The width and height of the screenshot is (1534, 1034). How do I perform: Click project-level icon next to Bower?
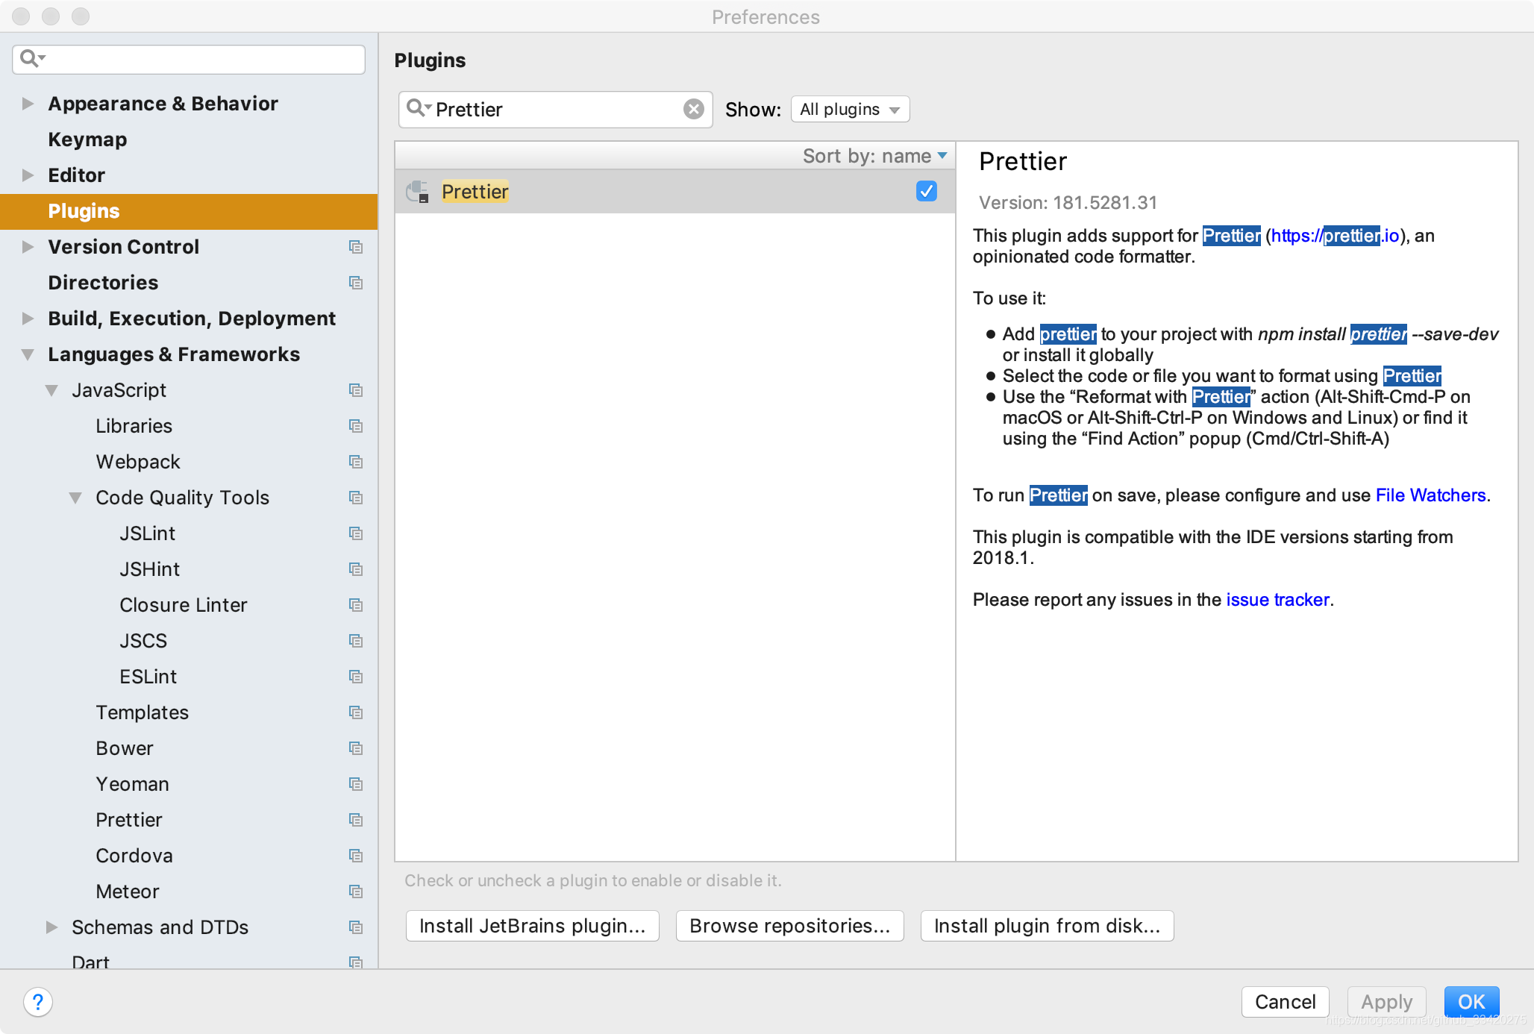[x=356, y=748]
